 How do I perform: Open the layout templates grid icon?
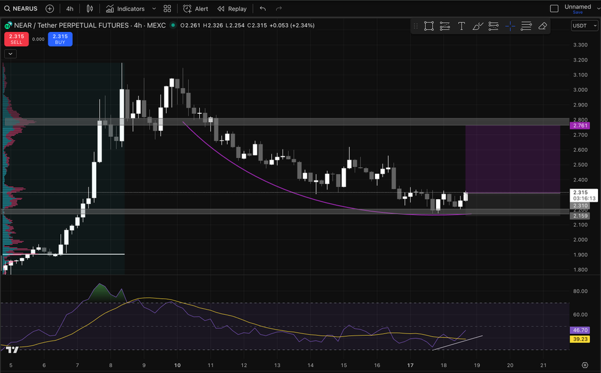[x=168, y=9]
